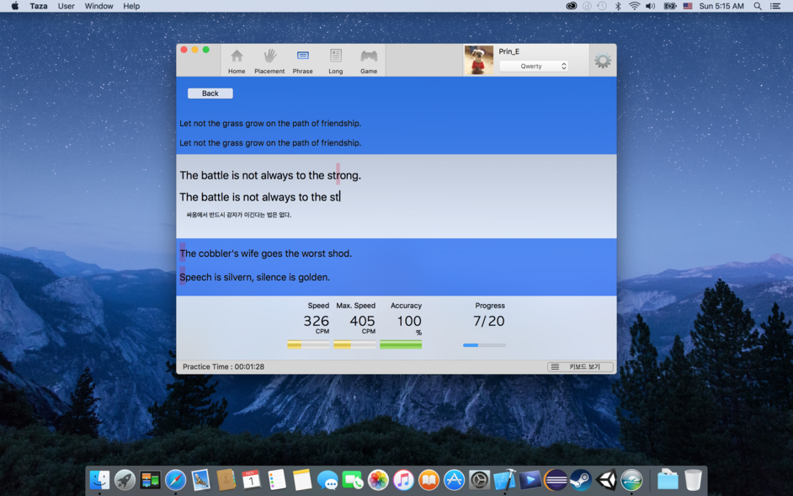Open App Store in the dock
Viewport: 793px width, 496px height.
454,480
